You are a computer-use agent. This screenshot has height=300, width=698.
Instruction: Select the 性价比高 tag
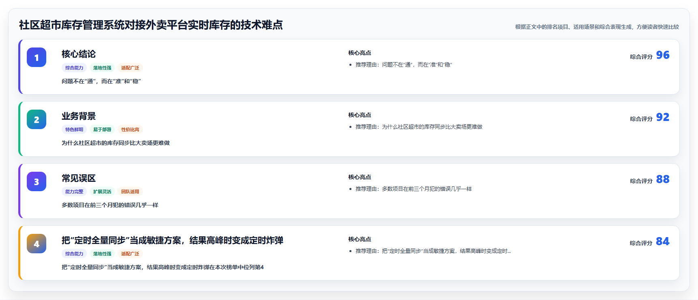pyautogui.click(x=130, y=129)
